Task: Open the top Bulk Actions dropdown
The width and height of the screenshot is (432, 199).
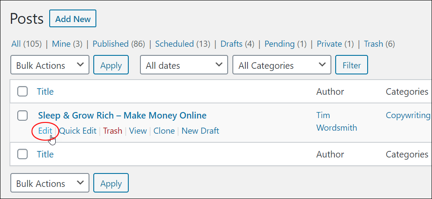Action: tap(50, 65)
